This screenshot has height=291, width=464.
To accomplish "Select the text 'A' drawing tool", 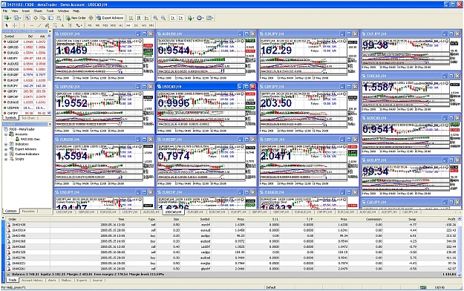I will click(62, 25).
